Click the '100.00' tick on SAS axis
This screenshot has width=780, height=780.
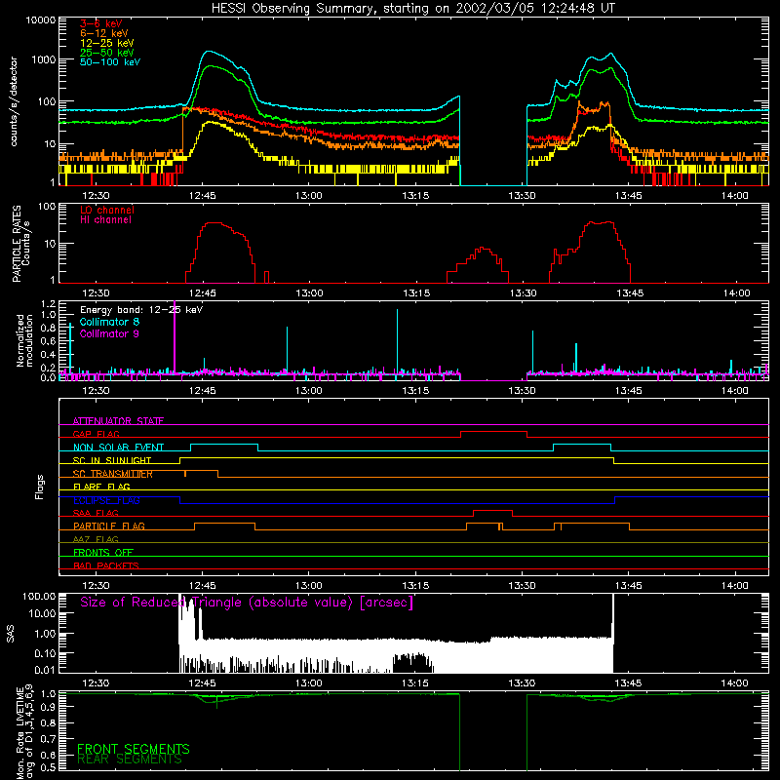(x=39, y=596)
